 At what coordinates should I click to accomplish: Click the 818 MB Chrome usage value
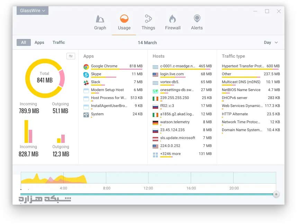136,66
